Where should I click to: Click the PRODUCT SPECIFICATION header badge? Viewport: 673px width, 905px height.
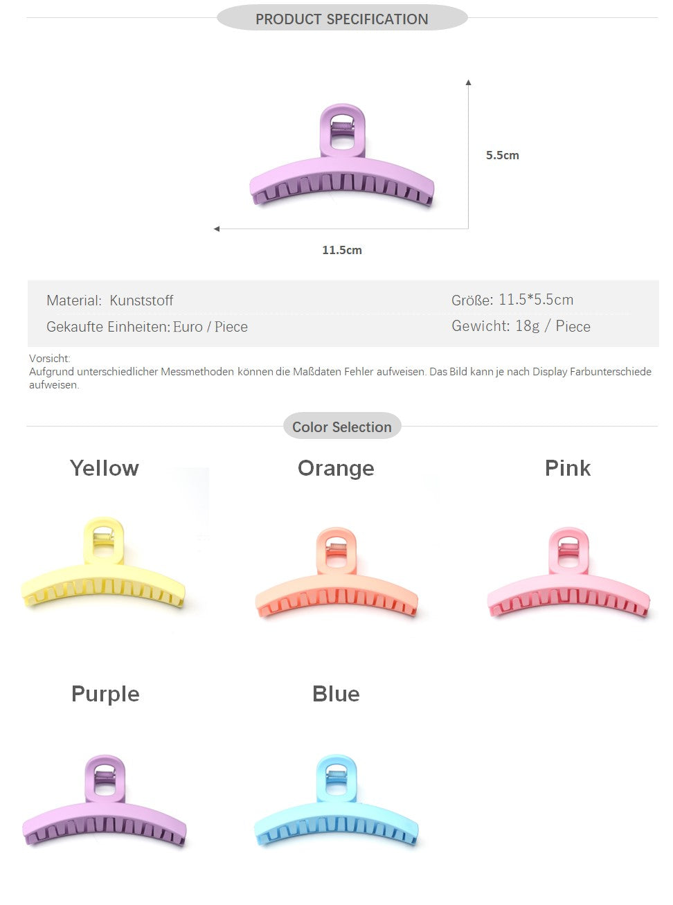pos(342,19)
